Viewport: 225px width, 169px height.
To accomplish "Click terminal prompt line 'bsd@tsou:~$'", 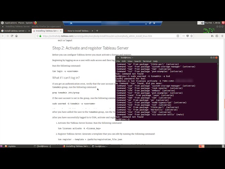I will 122,119.
